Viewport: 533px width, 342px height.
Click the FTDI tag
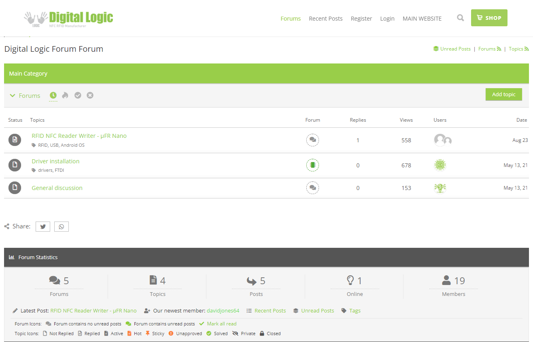pyautogui.click(x=59, y=170)
